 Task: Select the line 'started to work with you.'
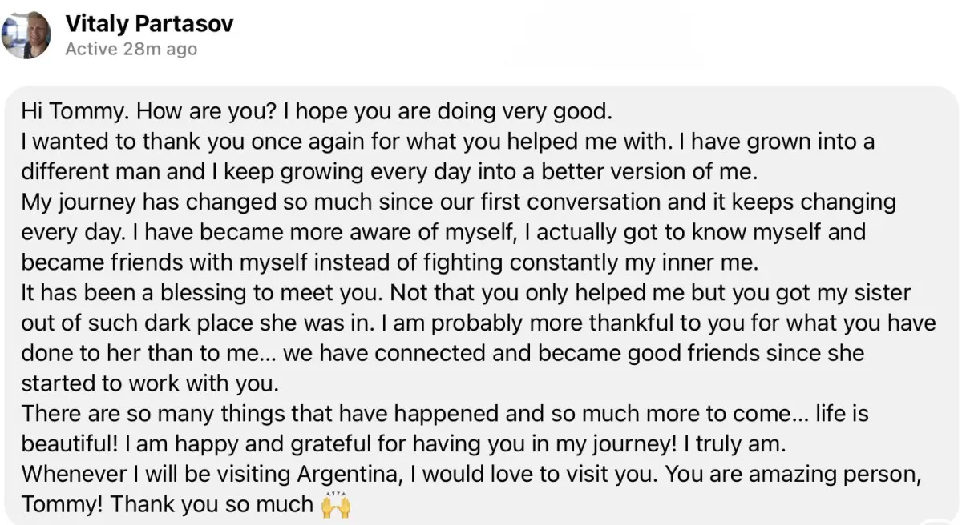tap(150, 384)
